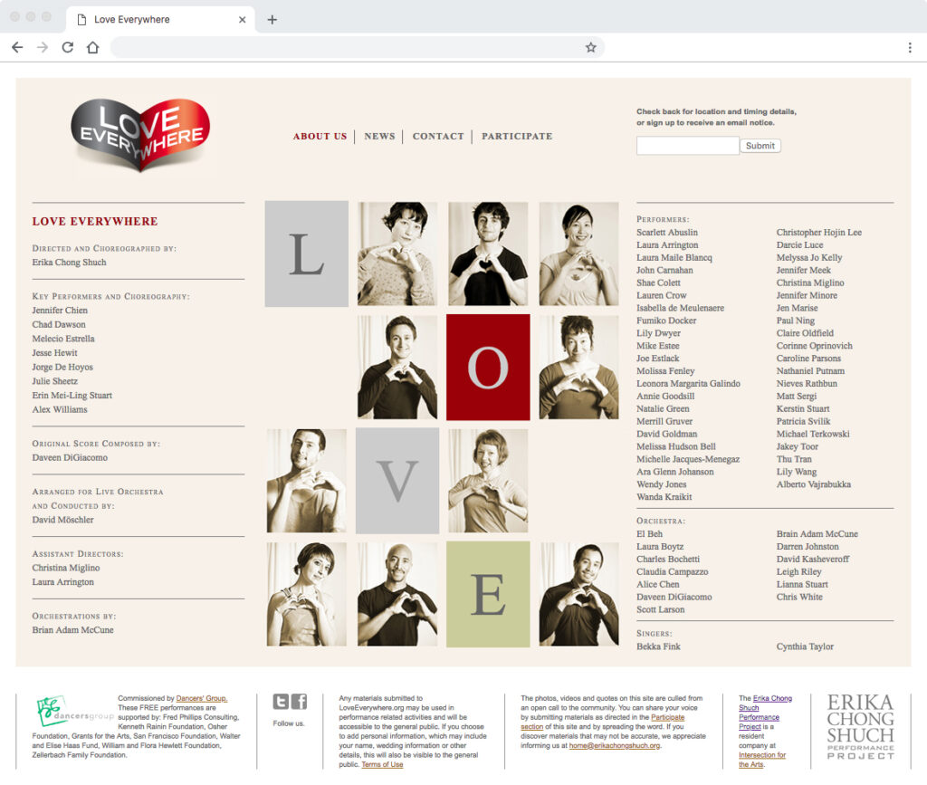Click the gray L letter tile
927x785 pixels.
306,254
